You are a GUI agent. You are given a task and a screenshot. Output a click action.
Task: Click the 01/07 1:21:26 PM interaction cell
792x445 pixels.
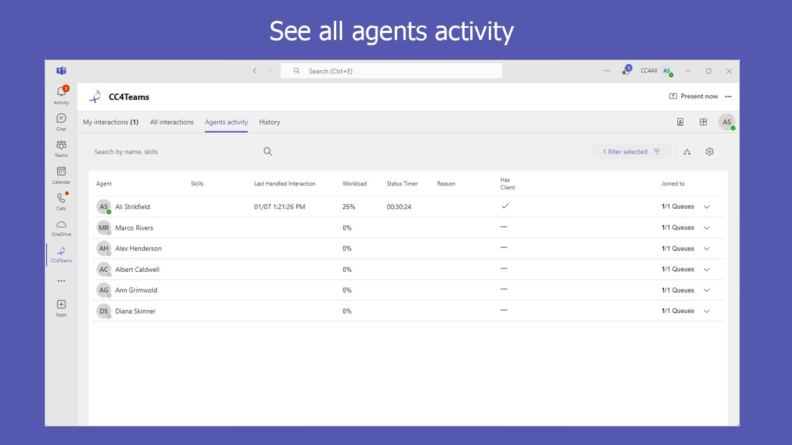pos(279,207)
